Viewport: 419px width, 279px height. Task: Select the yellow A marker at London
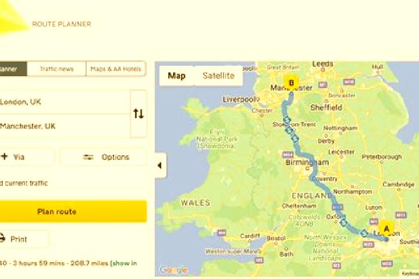point(386,229)
